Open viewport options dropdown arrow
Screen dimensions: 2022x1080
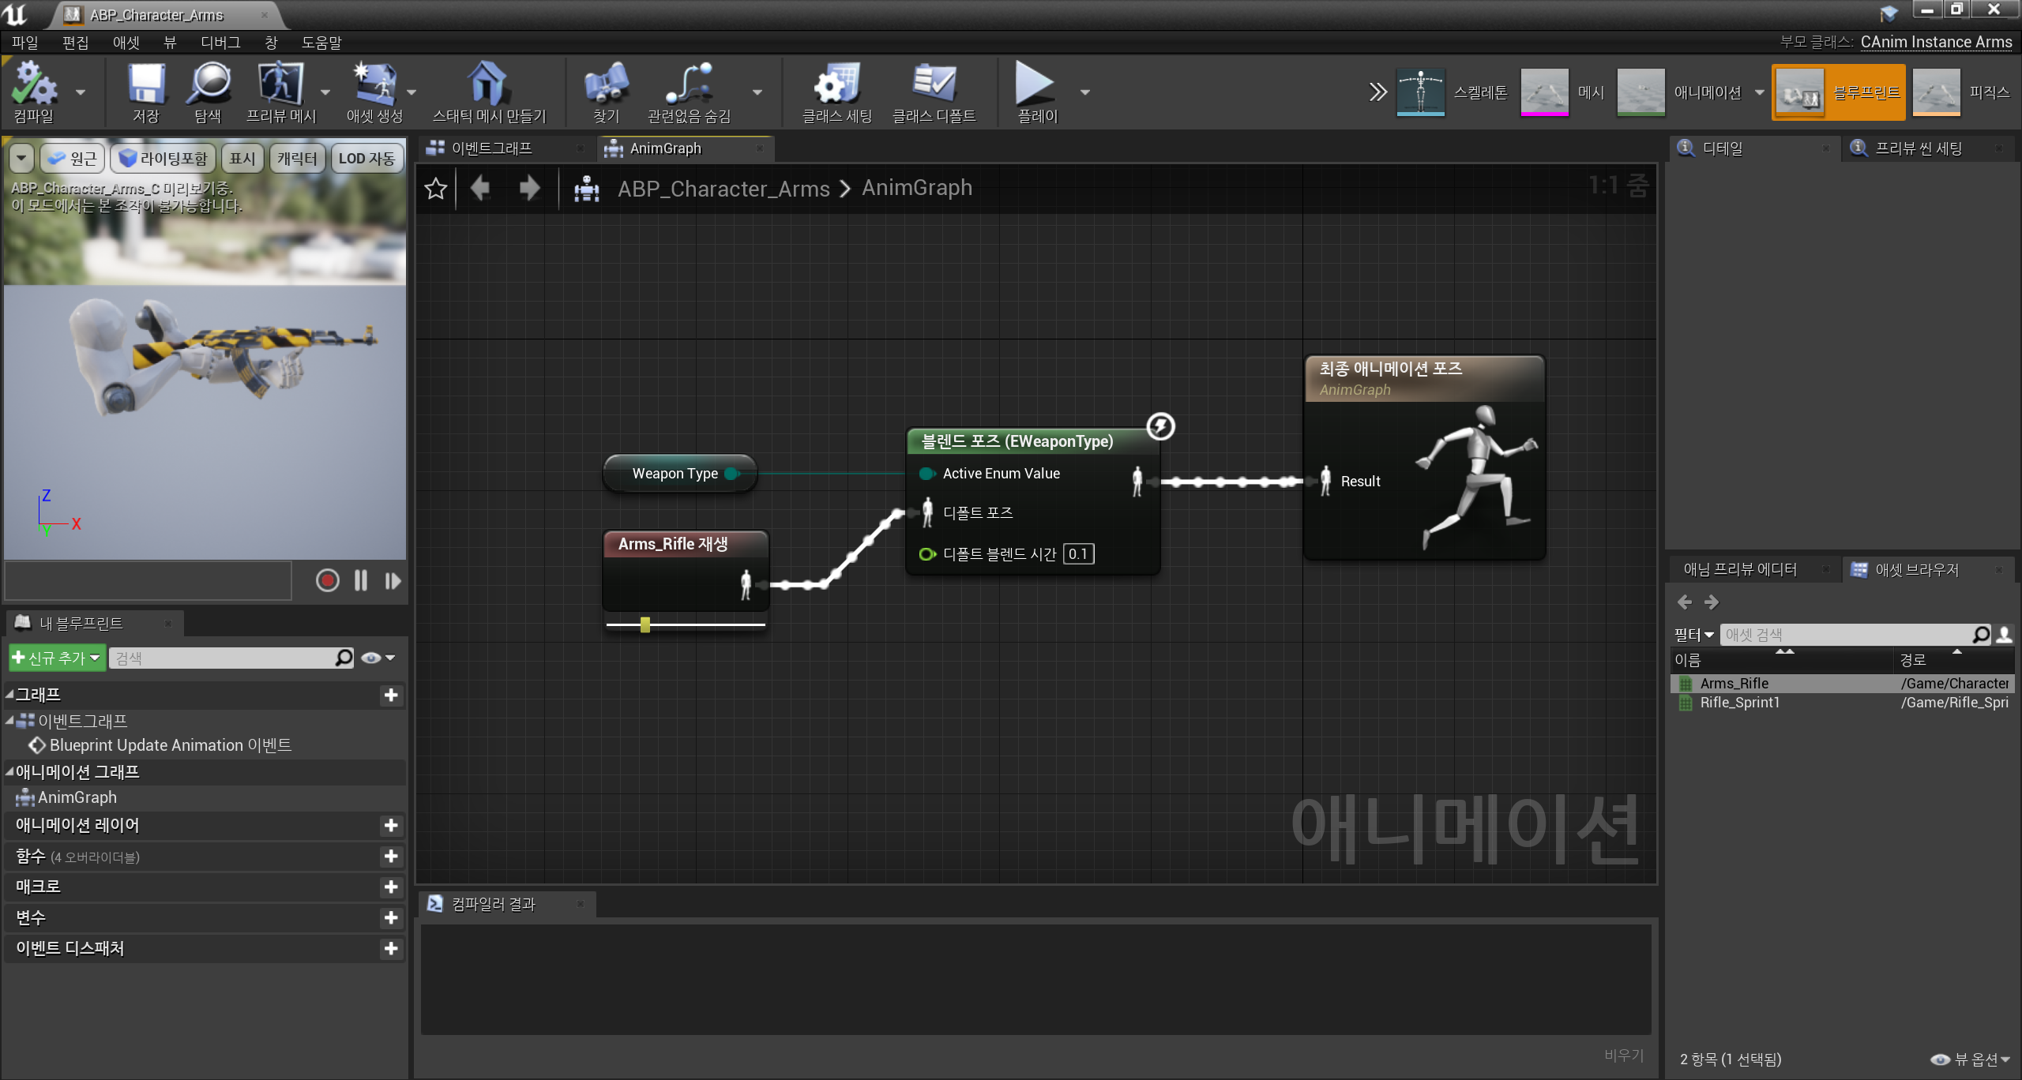(x=21, y=158)
